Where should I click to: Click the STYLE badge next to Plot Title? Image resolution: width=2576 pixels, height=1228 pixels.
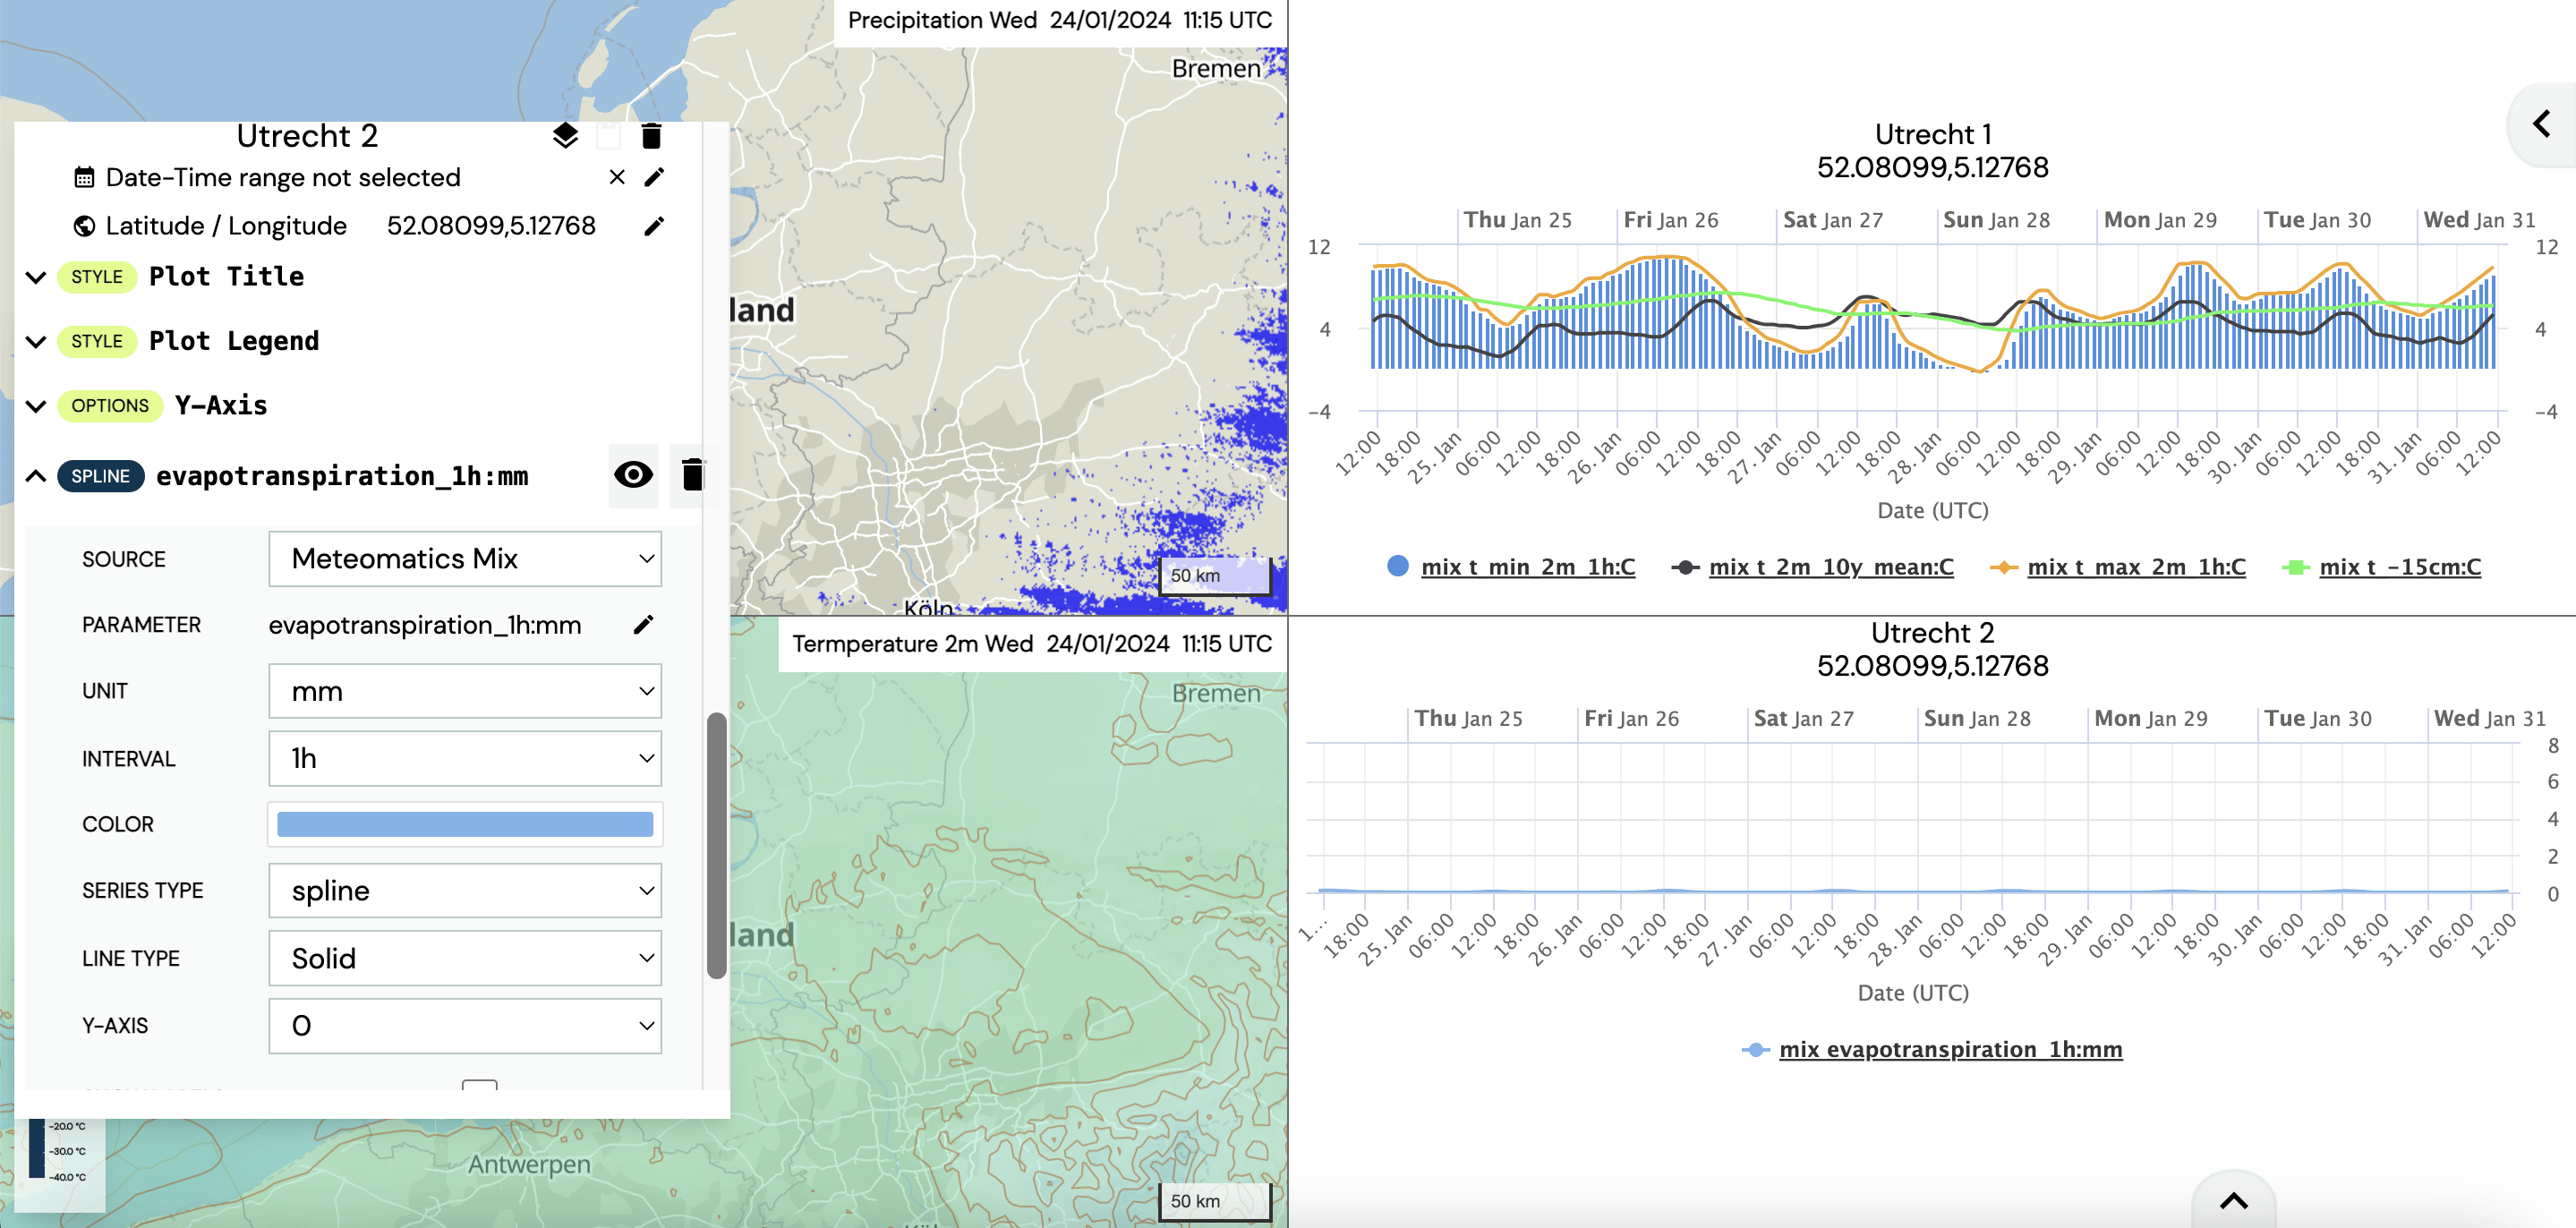(97, 277)
